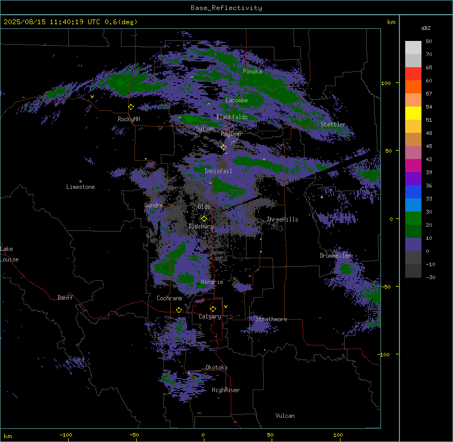
Task: Click the ThreeHills label
Action: pyautogui.click(x=282, y=219)
